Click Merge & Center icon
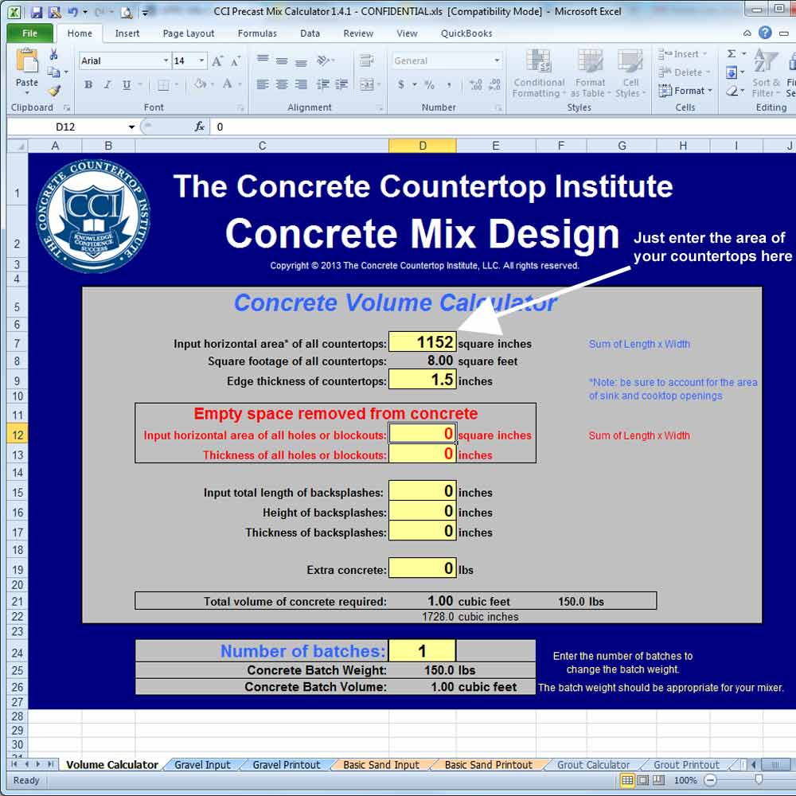This screenshot has height=796, width=796. pos(366,84)
